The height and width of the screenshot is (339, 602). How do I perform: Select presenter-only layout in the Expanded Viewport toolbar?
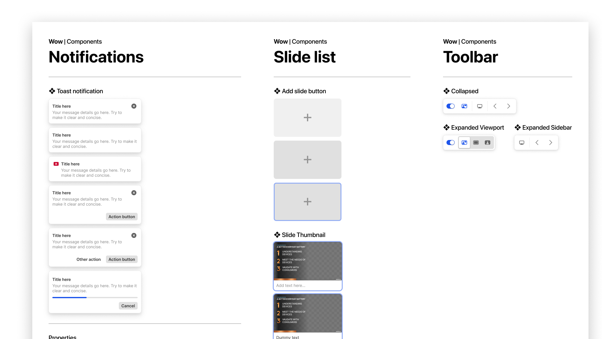(488, 143)
